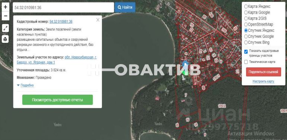Select Карта Google radio option

[246, 13]
